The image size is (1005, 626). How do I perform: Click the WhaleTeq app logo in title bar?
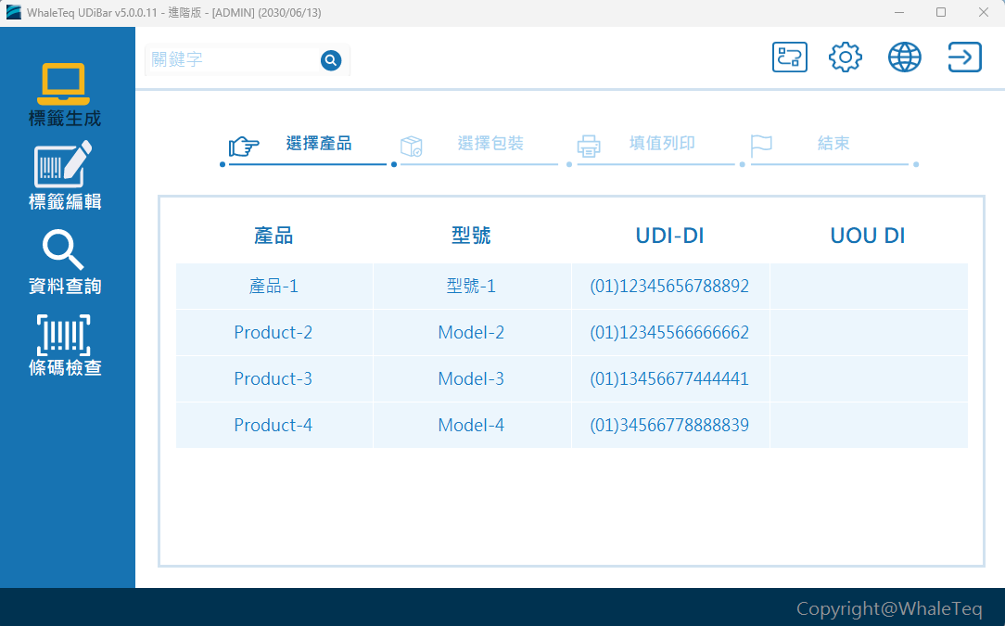click(x=14, y=12)
